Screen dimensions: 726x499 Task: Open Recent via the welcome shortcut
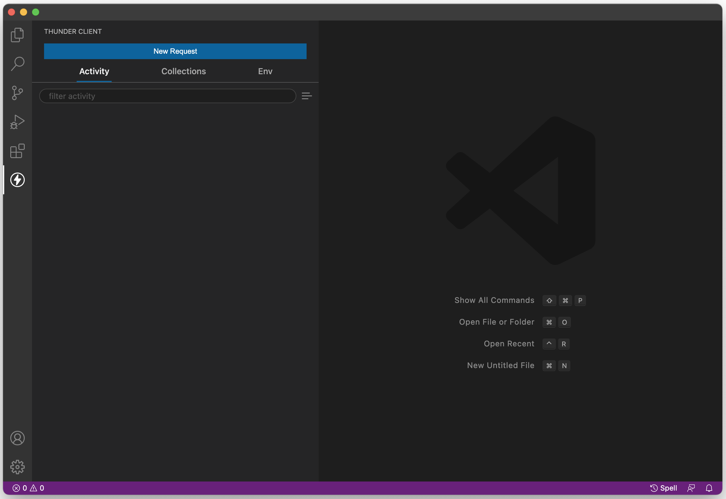[509, 343]
